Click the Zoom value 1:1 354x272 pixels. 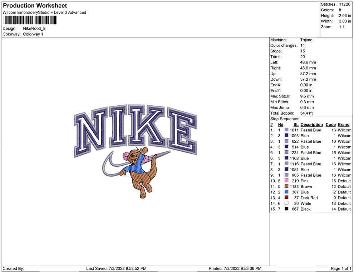pyautogui.click(x=341, y=27)
